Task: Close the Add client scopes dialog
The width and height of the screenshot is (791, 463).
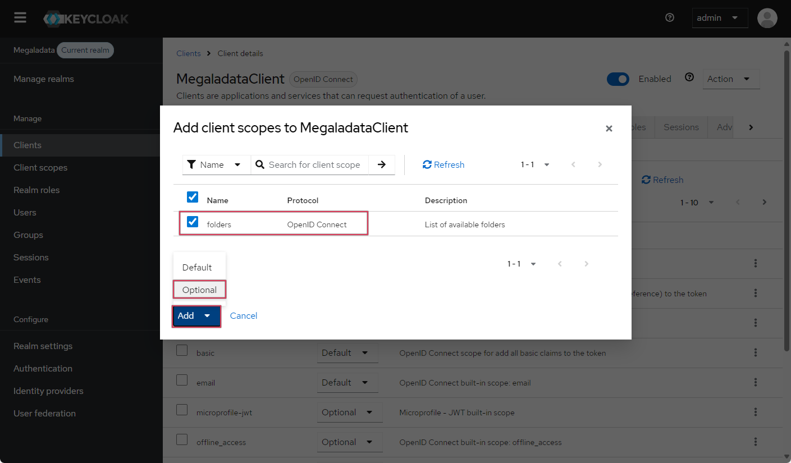Action: (609, 129)
